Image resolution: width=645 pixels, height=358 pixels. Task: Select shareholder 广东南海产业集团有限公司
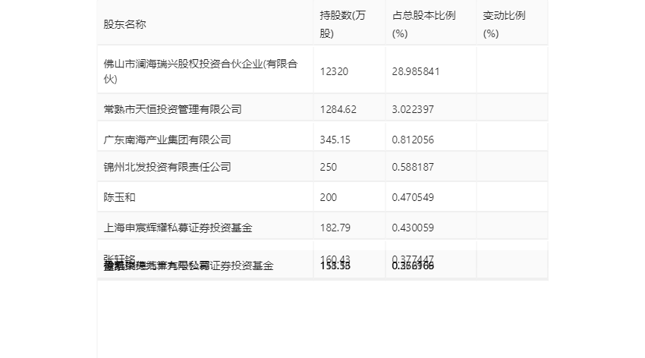pos(167,140)
